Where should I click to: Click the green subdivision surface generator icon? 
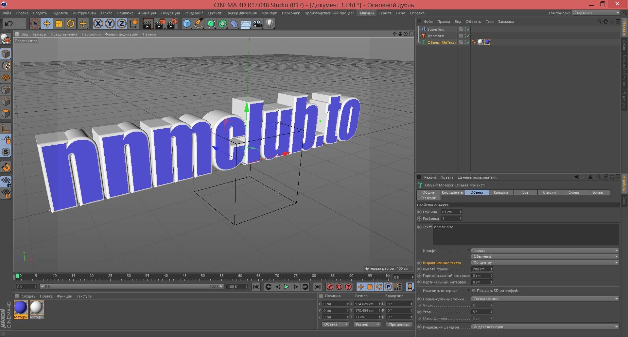click(x=211, y=24)
